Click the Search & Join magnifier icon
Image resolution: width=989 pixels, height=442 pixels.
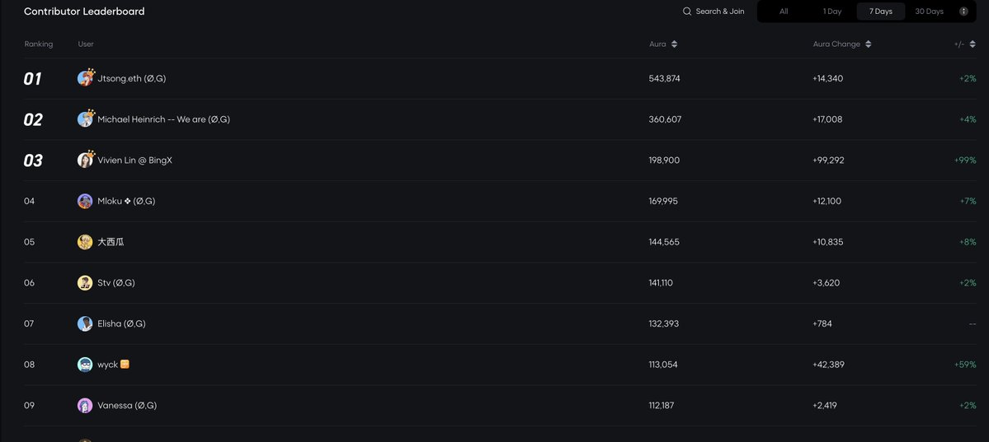tap(687, 12)
